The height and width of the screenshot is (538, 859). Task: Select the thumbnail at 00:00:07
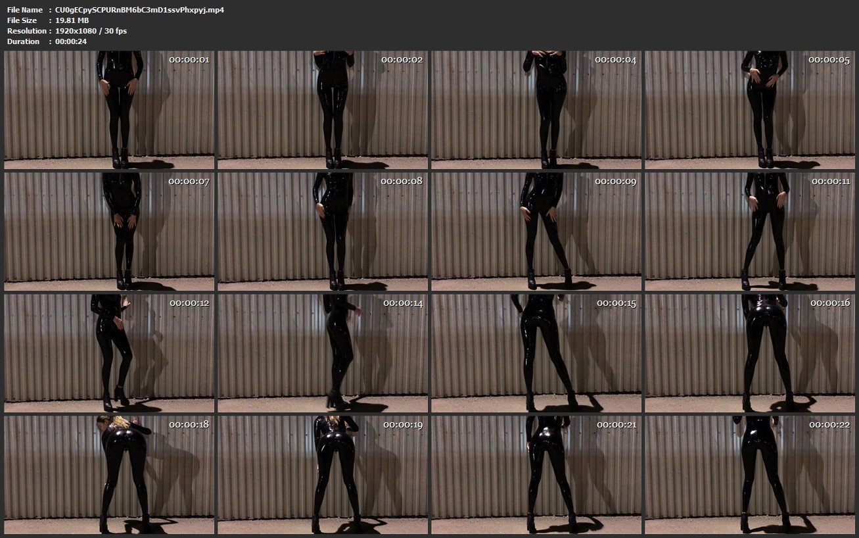[x=109, y=232]
